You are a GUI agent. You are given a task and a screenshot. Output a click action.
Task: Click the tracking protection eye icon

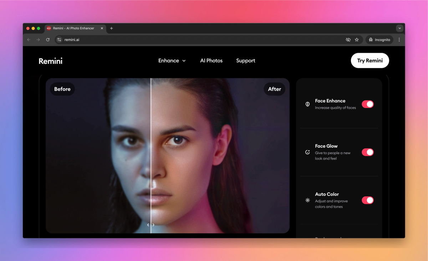(x=348, y=40)
